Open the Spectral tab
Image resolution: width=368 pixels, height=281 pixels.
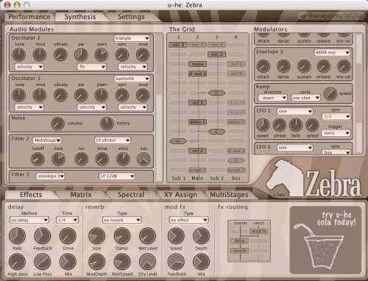click(x=131, y=195)
